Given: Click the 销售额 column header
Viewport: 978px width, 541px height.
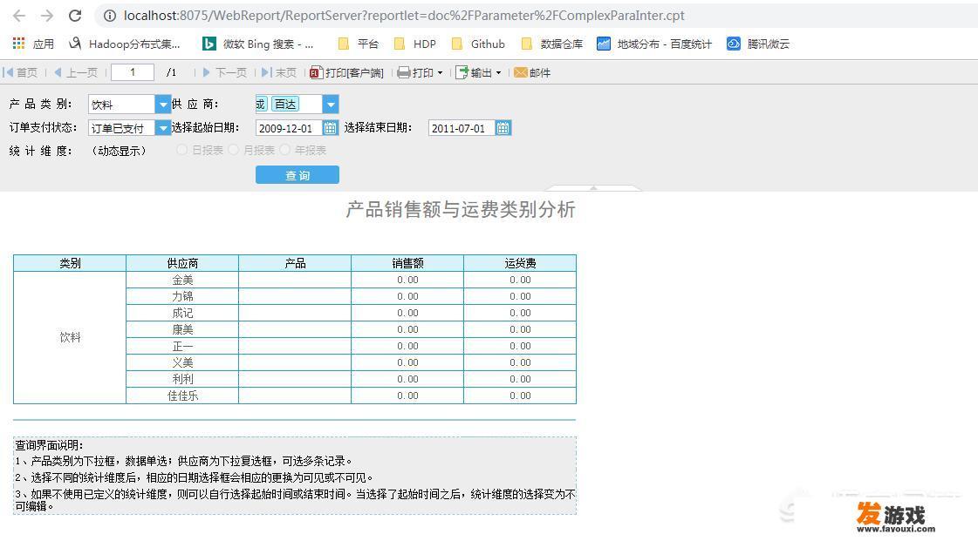Looking at the screenshot, I should coord(407,263).
